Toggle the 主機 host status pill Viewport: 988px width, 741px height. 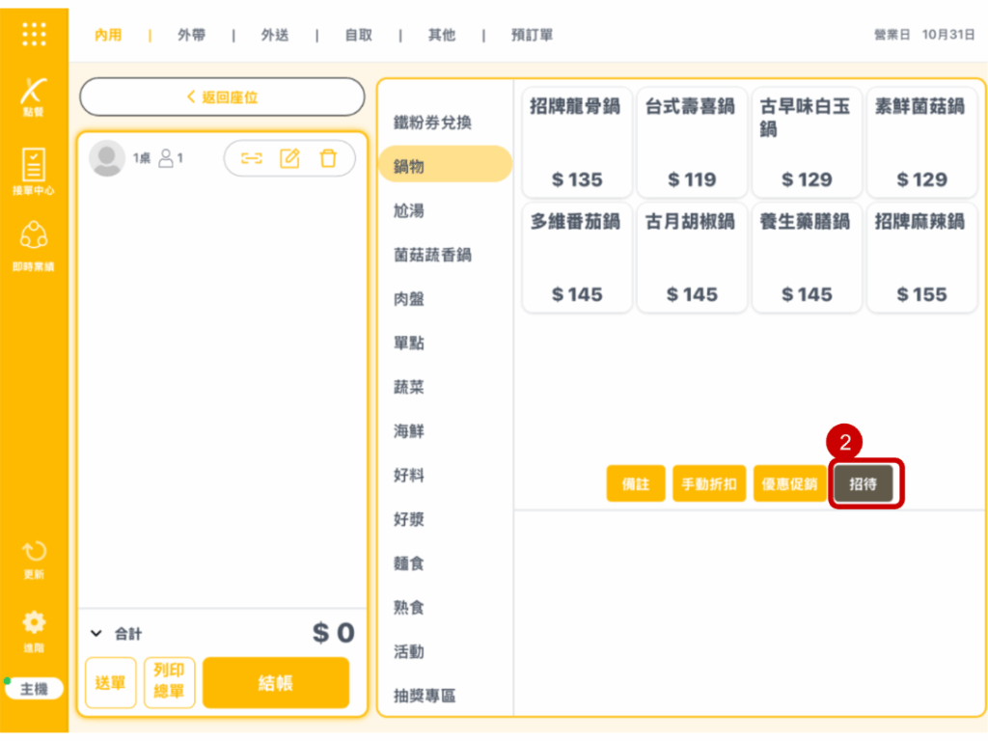[34, 689]
